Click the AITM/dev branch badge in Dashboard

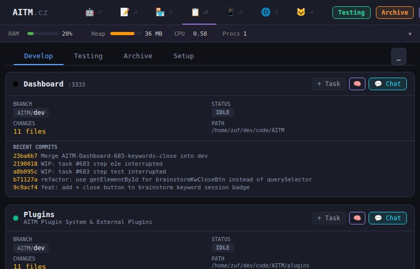[31, 113]
